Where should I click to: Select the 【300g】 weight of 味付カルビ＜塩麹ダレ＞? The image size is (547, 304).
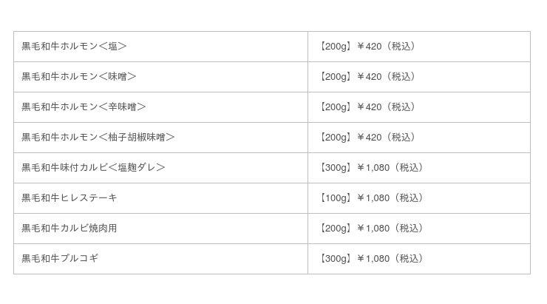pos(335,168)
